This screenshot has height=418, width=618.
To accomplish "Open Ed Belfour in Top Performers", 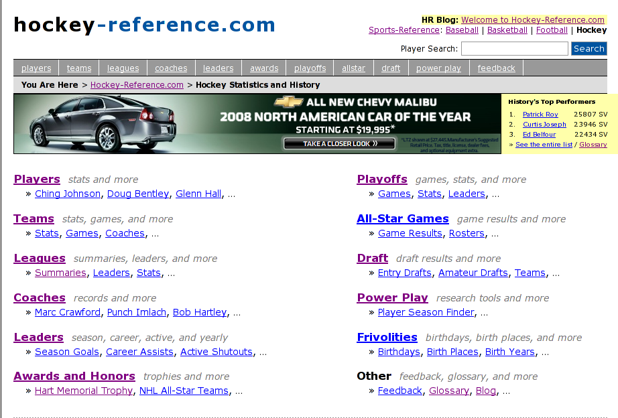I will [x=539, y=135].
